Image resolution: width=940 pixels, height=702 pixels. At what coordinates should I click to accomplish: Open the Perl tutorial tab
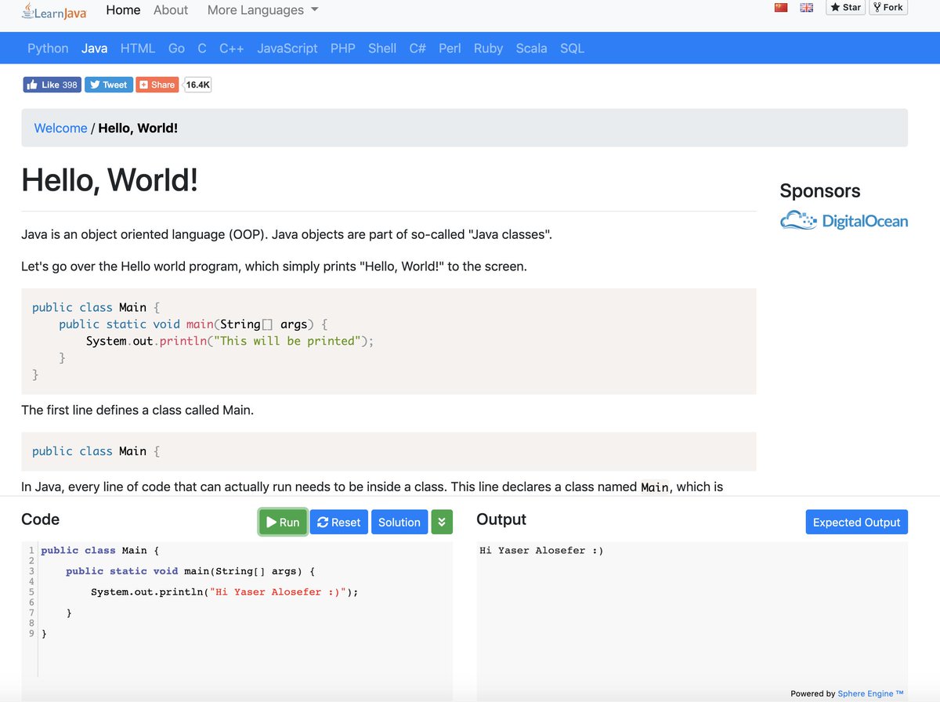point(450,48)
